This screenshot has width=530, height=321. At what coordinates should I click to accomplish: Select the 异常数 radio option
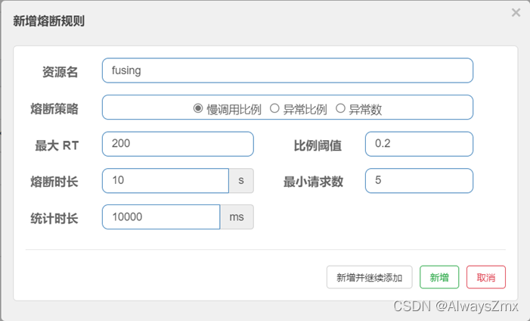340,108
